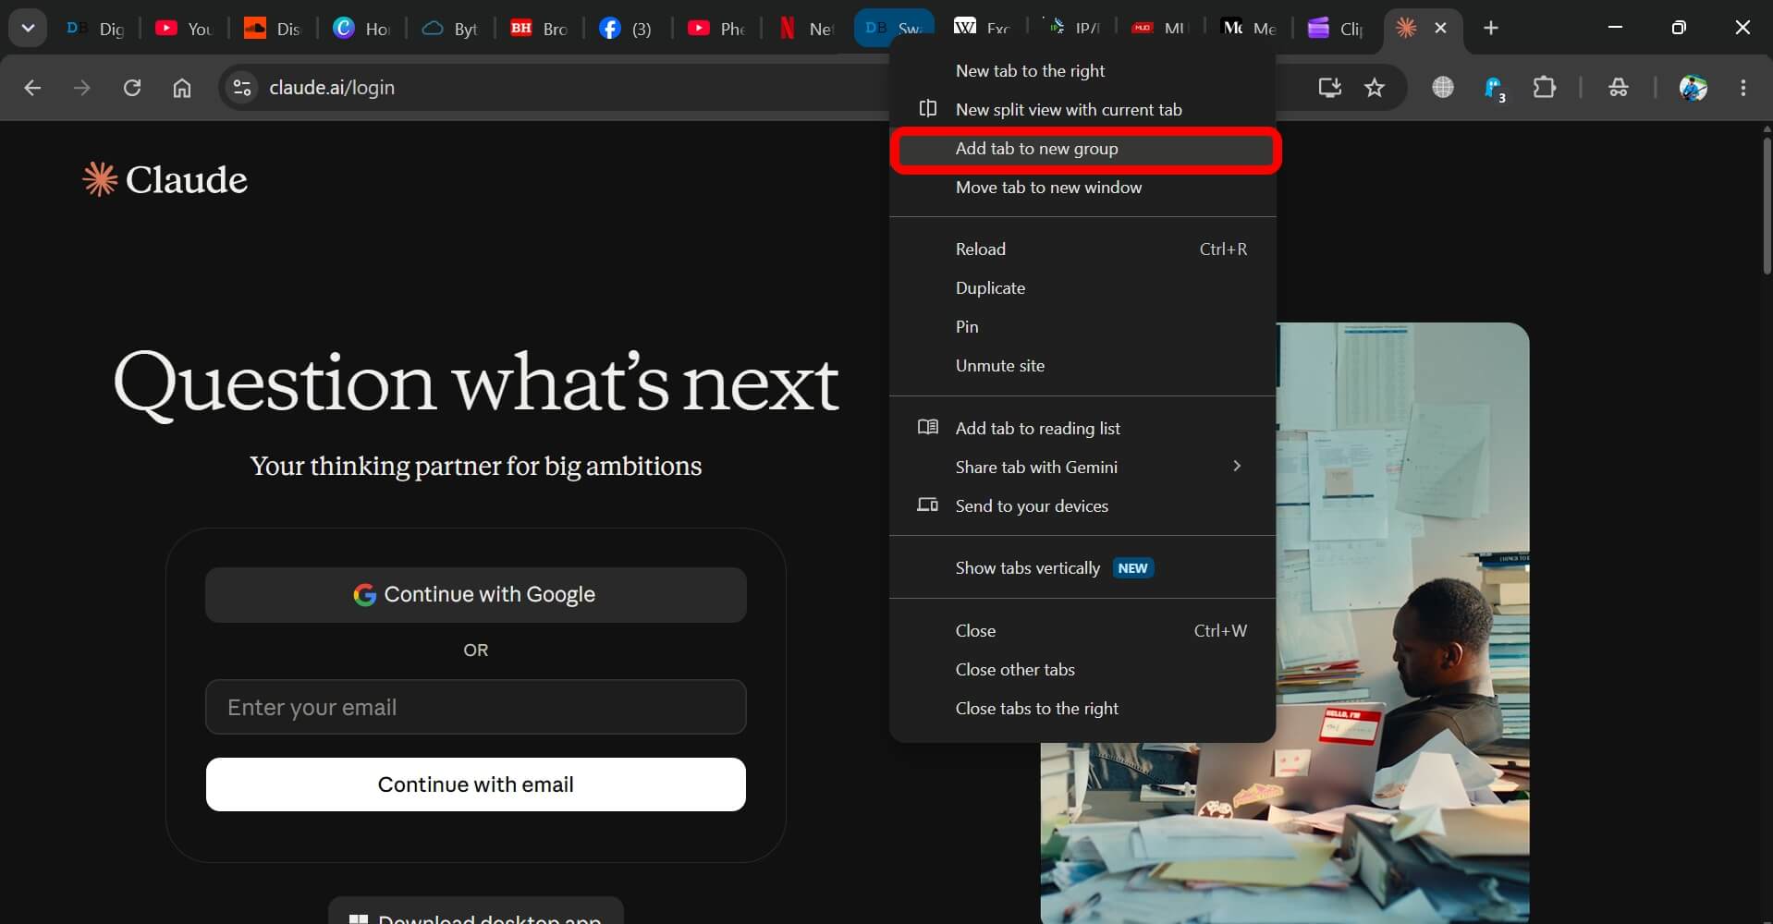Viewport: 1773px width, 924px height.
Task: Click the Claude logo
Action: click(x=165, y=179)
